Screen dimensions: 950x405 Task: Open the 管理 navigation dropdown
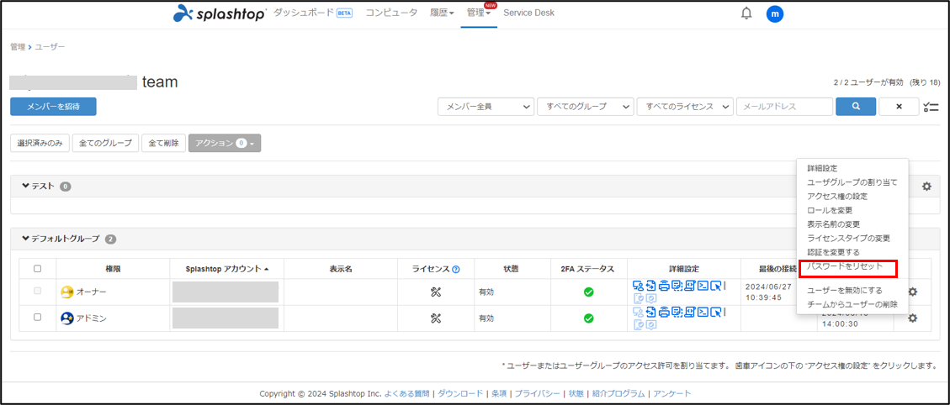pyautogui.click(x=479, y=13)
